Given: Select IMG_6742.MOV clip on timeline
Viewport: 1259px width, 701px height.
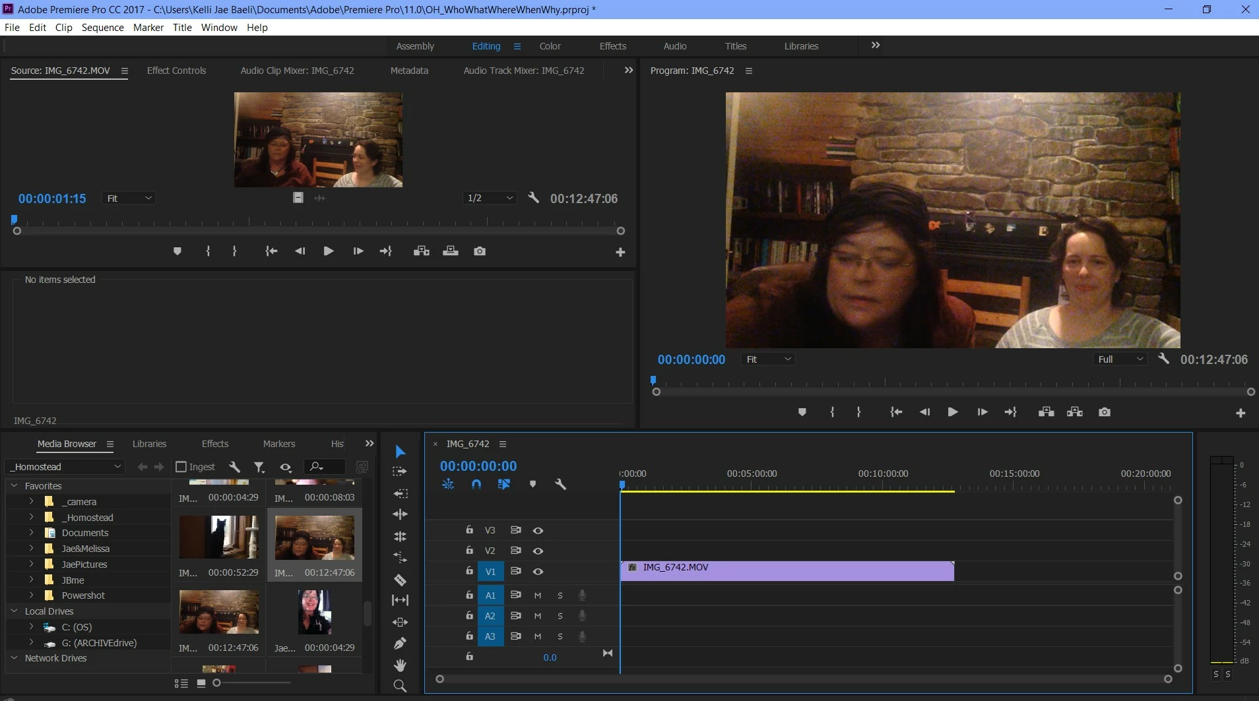Looking at the screenshot, I should point(787,571).
